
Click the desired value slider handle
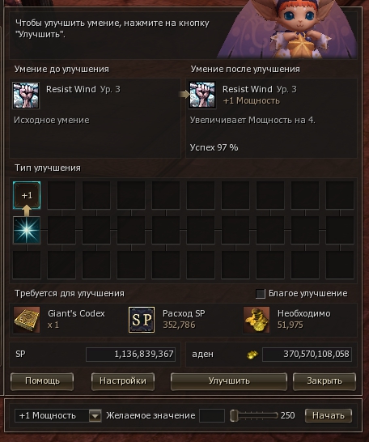pyautogui.click(x=234, y=415)
